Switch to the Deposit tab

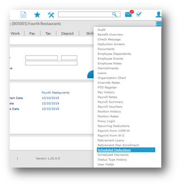coord(68,33)
